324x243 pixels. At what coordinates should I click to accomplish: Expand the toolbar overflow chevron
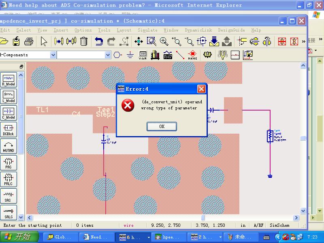coord(303,41)
